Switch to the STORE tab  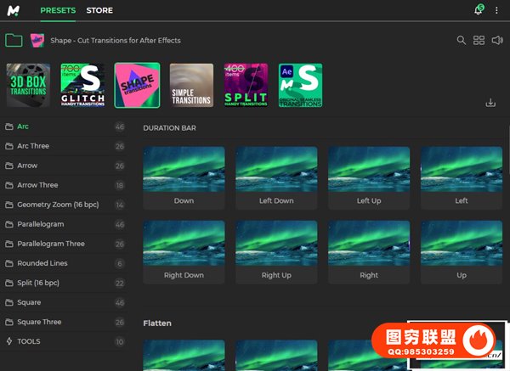pyautogui.click(x=99, y=11)
